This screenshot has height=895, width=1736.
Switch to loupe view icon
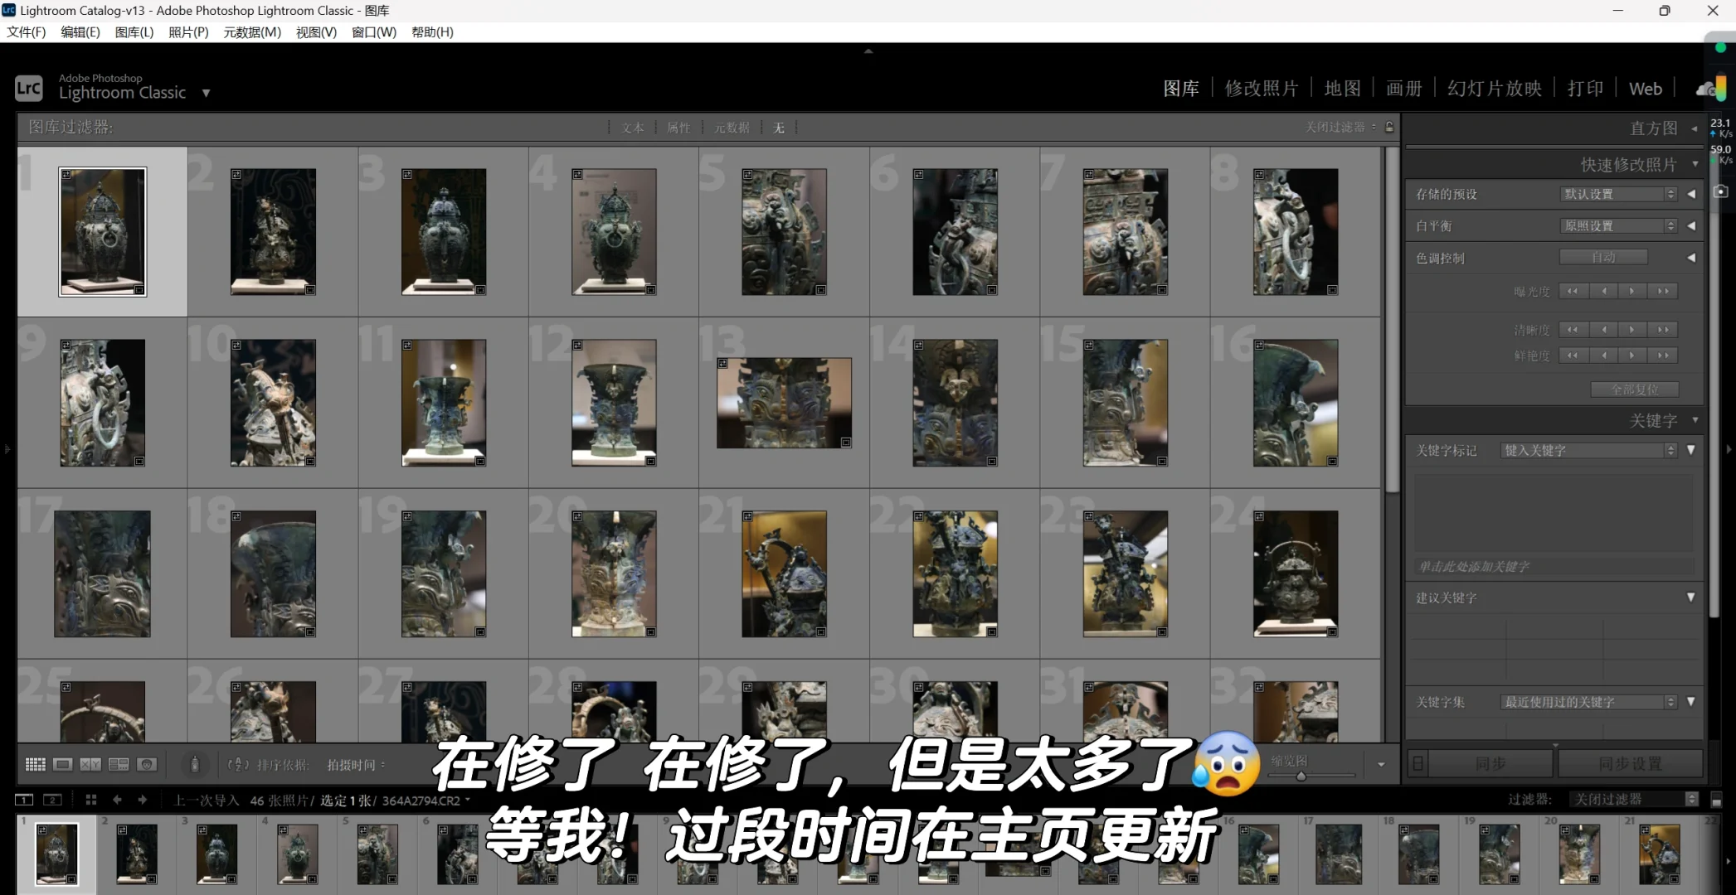coord(62,764)
